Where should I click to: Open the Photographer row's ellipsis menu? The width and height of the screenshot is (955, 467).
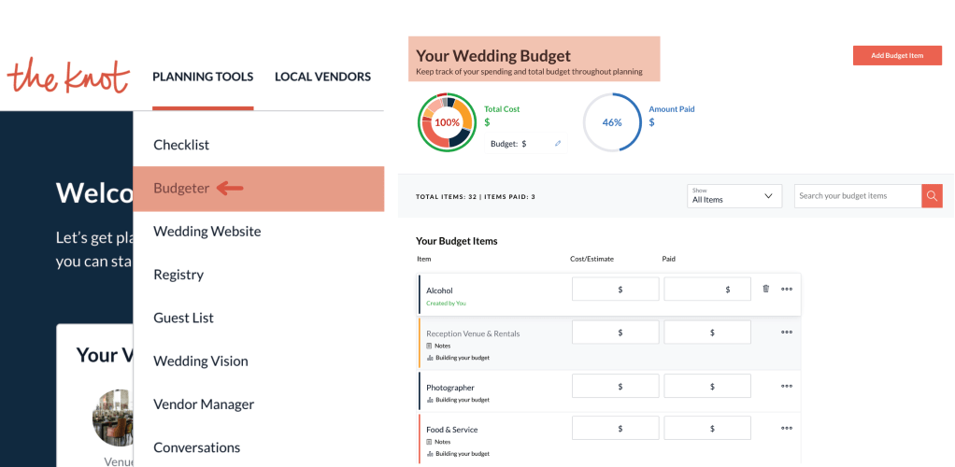point(787,386)
